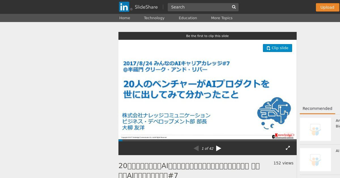The image size is (340, 178).
Task: Go to previous slide arrow
Action: click(x=196, y=148)
